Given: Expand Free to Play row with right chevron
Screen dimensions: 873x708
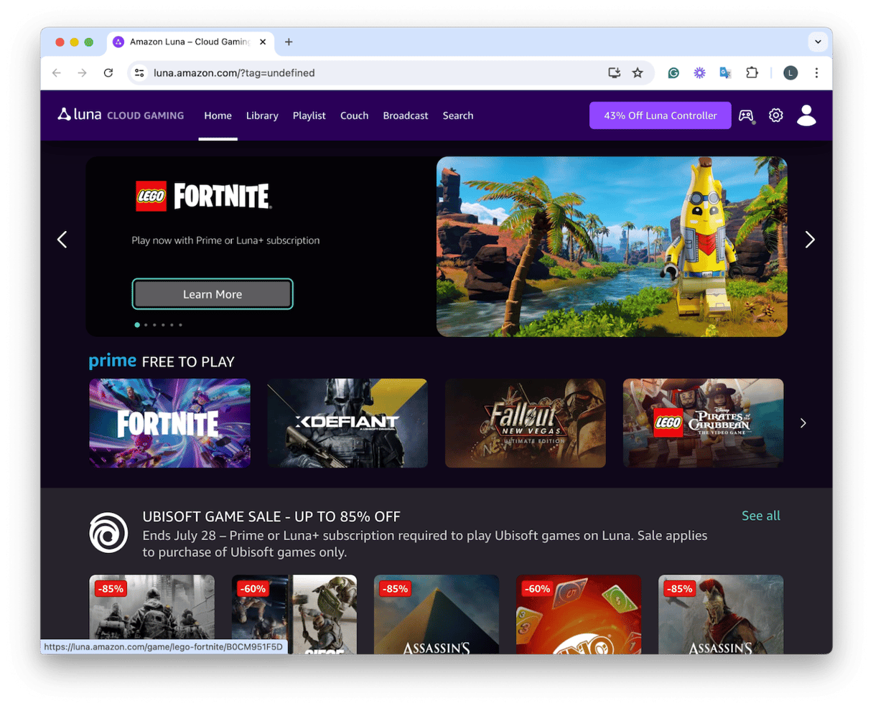Looking at the screenshot, I should 803,423.
